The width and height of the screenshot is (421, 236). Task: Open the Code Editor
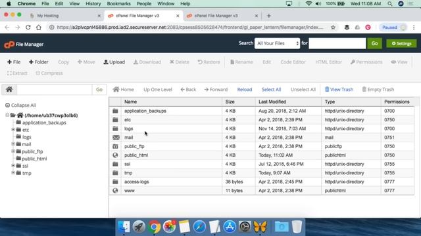pos(293,62)
